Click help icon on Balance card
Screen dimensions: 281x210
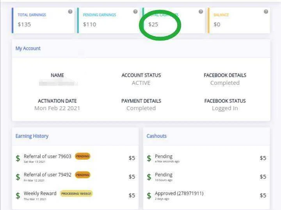[x=266, y=12]
